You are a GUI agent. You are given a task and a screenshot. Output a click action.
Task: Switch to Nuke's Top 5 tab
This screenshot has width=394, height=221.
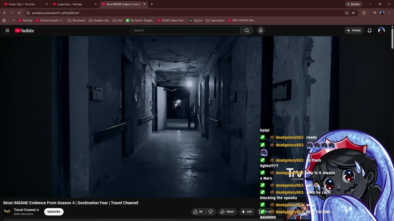pos(25,4)
